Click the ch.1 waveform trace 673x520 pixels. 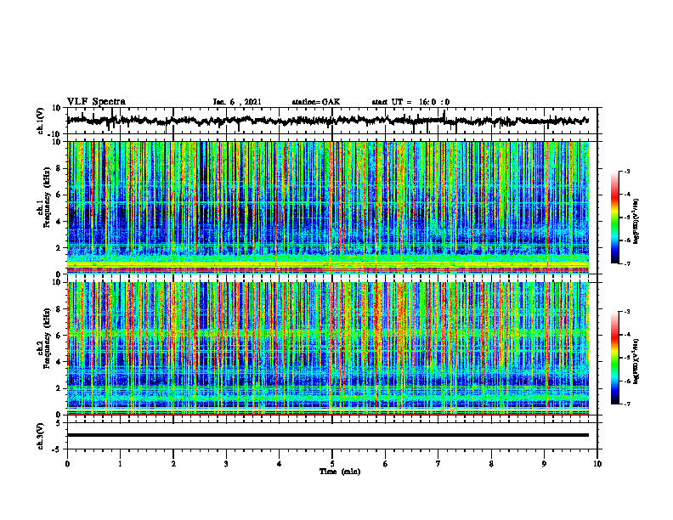point(327,121)
